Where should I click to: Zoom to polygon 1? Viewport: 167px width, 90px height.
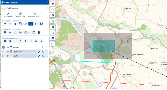[43, 52]
